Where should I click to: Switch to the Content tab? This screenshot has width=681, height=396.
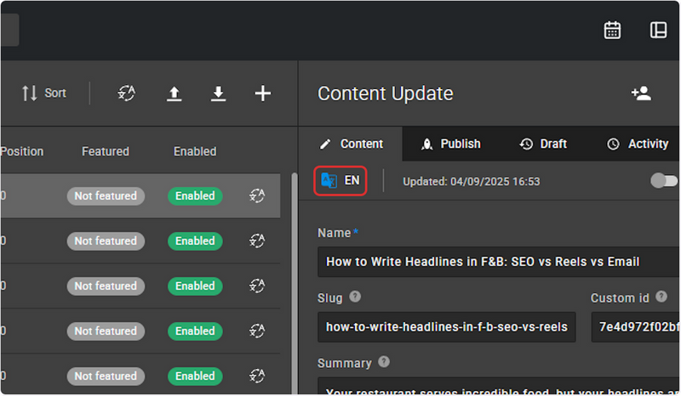click(351, 144)
